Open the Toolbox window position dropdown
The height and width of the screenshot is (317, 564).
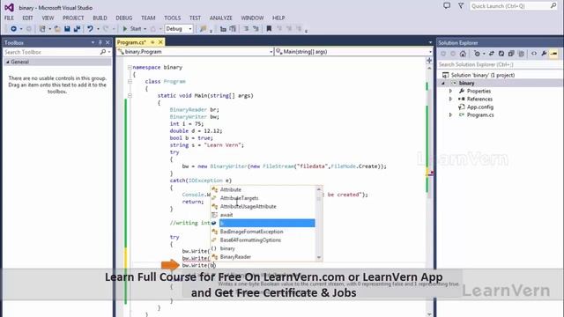[93, 42]
